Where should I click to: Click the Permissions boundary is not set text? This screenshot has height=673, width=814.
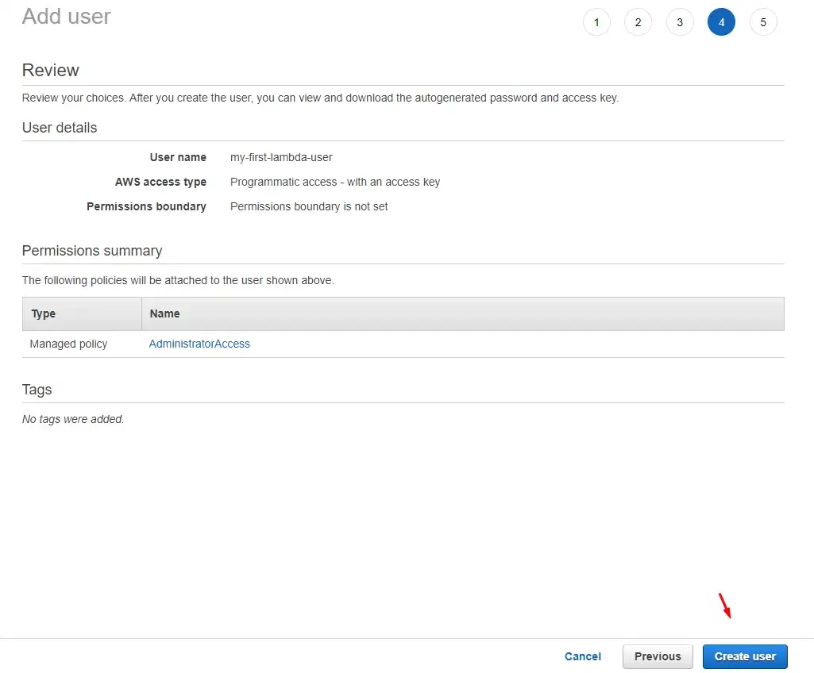click(x=309, y=206)
